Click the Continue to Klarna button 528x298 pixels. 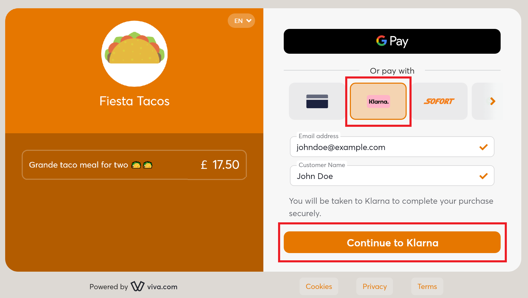(393, 243)
